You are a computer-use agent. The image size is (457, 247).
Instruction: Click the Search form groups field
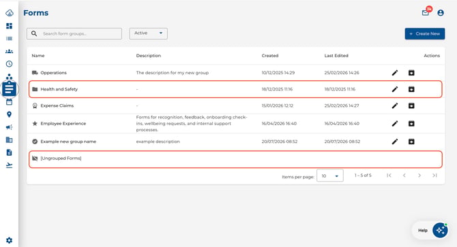pos(74,34)
